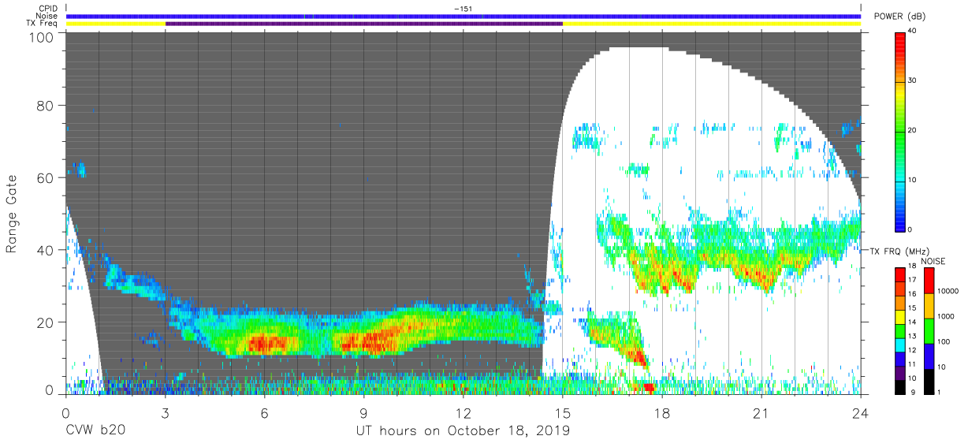968x447 pixels.
Task: Click the UT hours on October 18, 2019 title
Action: [463, 431]
